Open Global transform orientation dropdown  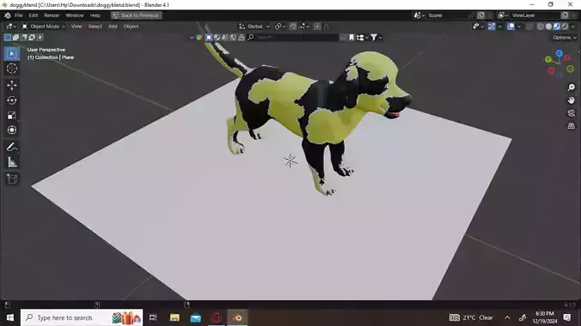(254, 27)
